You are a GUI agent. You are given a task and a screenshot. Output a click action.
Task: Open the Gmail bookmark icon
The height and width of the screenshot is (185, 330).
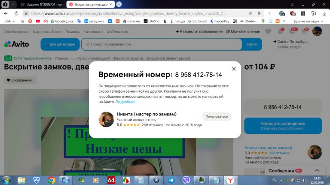click(46, 21)
